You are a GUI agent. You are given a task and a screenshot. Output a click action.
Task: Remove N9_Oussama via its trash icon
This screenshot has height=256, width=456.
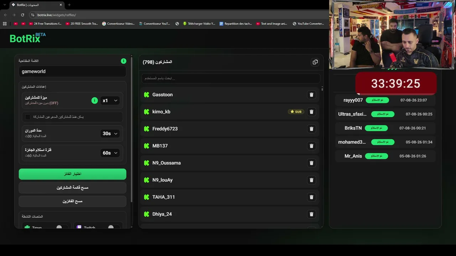pos(311,163)
